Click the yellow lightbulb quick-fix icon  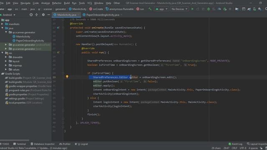pos(67,77)
